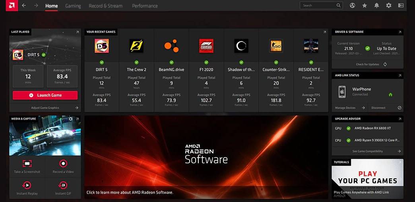Create an Instant GIF
The width and height of the screenshot is (415, 202).
pos(63,185)
